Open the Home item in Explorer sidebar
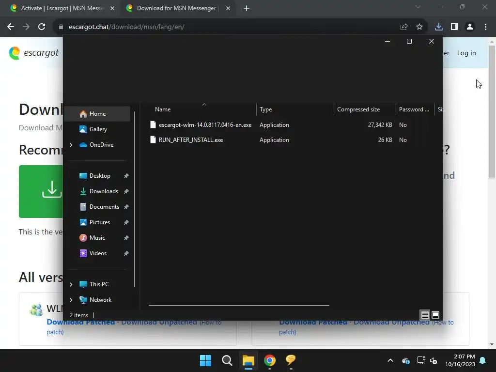 tap(97, 113)
